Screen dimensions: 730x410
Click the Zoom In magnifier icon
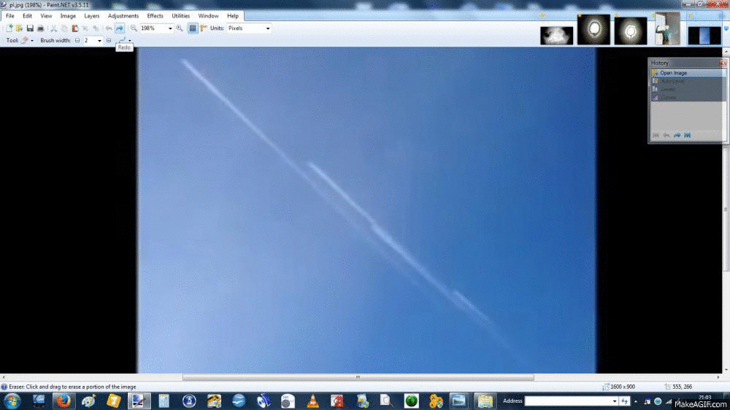[180, 28]
